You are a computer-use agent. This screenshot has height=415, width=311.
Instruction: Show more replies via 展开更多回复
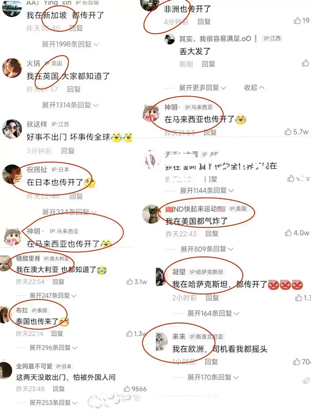pyautogui.click(x=203, y=88)
